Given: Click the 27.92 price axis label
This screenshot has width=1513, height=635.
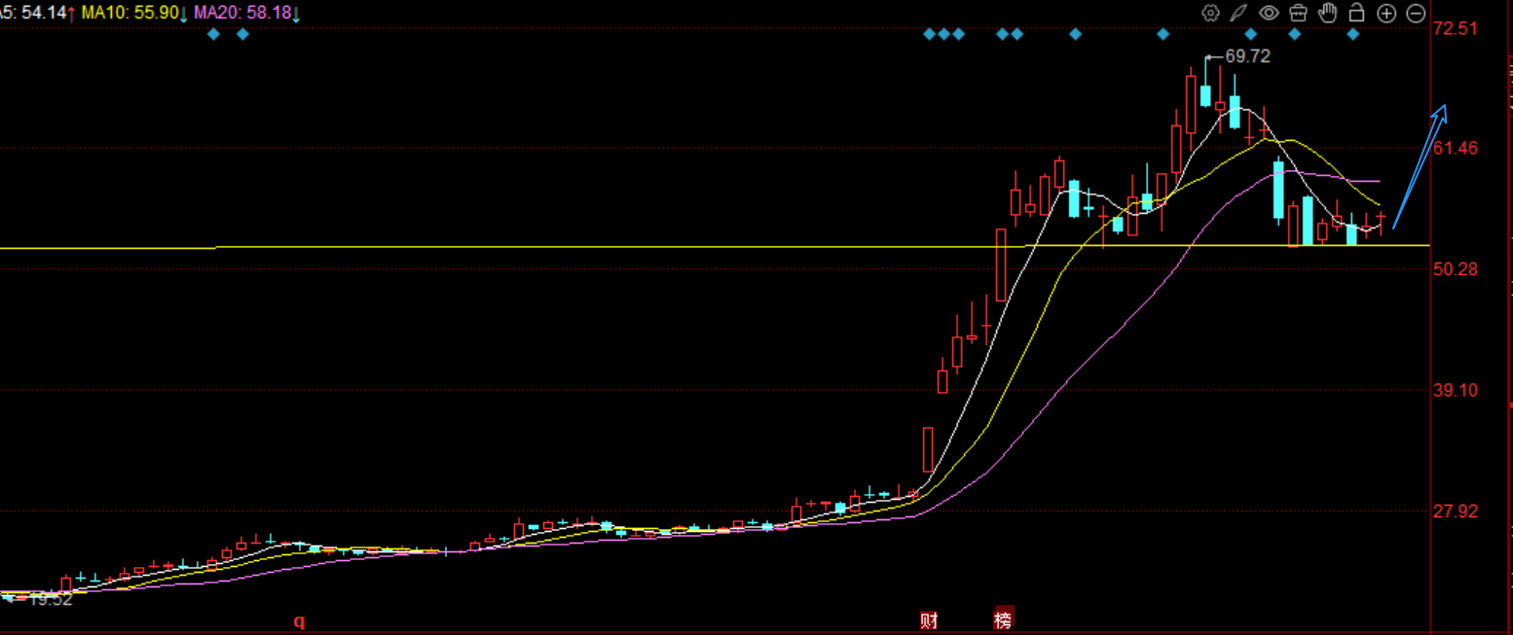Looking at the screenshot, I should click(x=1456, y=511).
